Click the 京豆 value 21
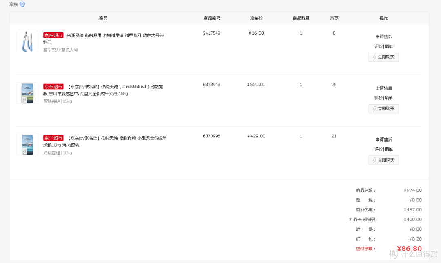Screen dimensions: 441x263 [x=334, y=136]
